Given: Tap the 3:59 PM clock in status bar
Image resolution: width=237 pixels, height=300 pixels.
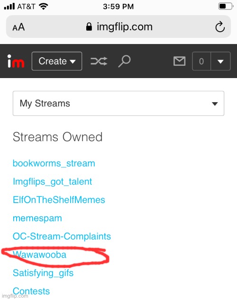Looking at the screenshot, I should point(118,7).
